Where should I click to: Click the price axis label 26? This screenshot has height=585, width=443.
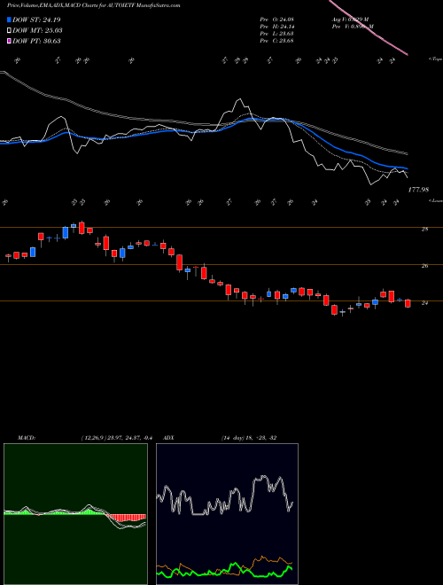pyautogui.click(x=424, y=266)
